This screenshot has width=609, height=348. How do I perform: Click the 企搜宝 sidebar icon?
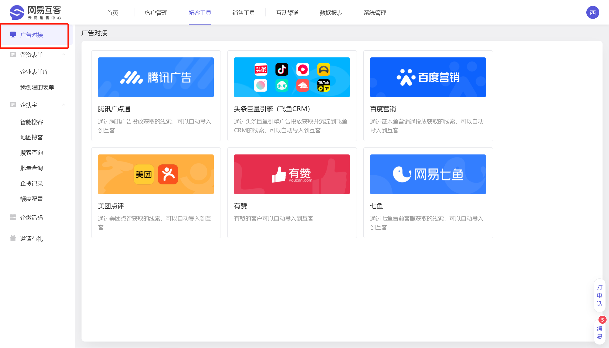click(x=13, y=105)
